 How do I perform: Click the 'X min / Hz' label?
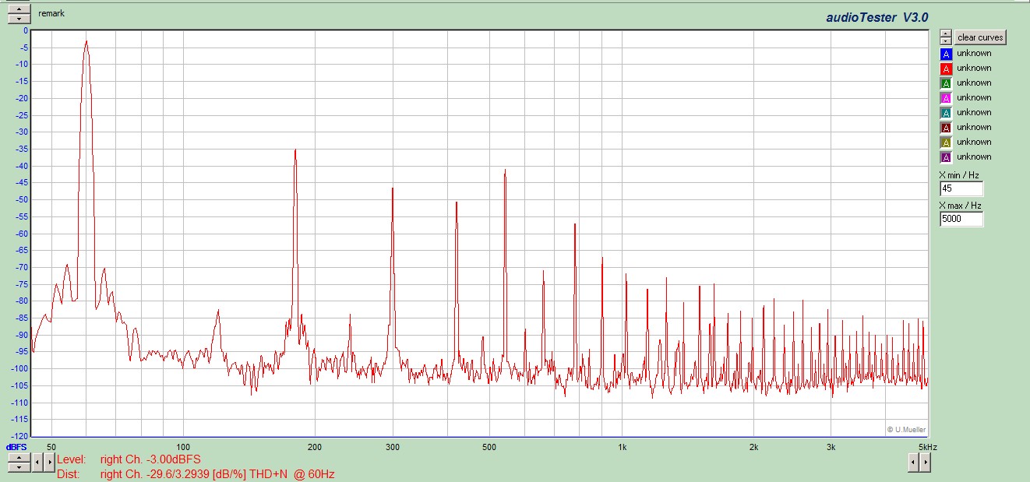[959, 175]
